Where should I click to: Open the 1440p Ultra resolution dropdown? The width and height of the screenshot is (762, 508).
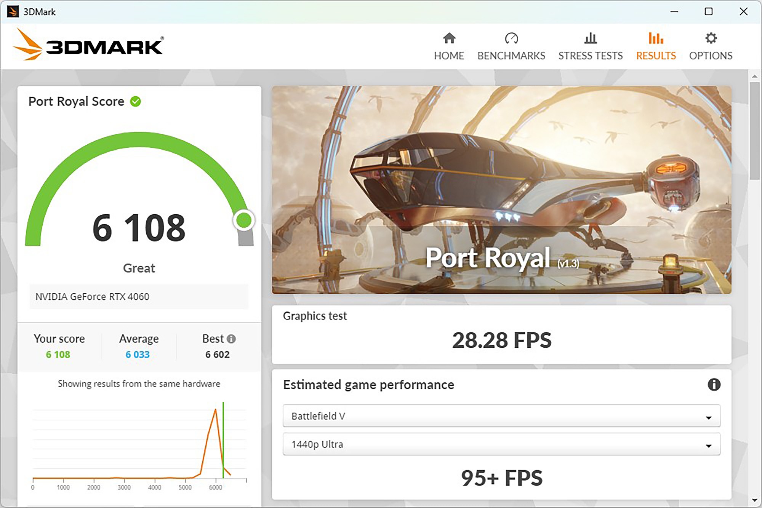point(501,444)
